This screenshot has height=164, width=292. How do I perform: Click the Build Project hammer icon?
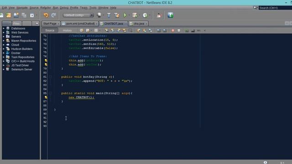pyautogui.click(x=109, y=15)
